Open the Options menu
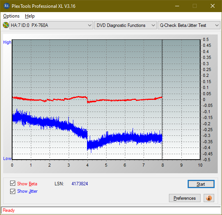The width and height of the screenshot is (222, 215). click(x=11, y=16)
